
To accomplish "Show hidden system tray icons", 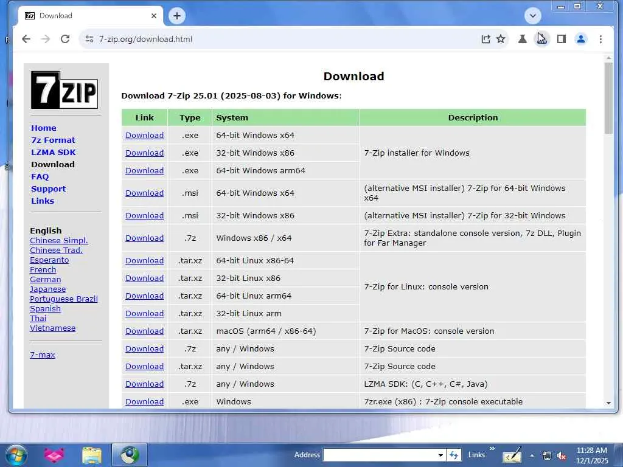I will pyautogui.click(x=532, y=455).
